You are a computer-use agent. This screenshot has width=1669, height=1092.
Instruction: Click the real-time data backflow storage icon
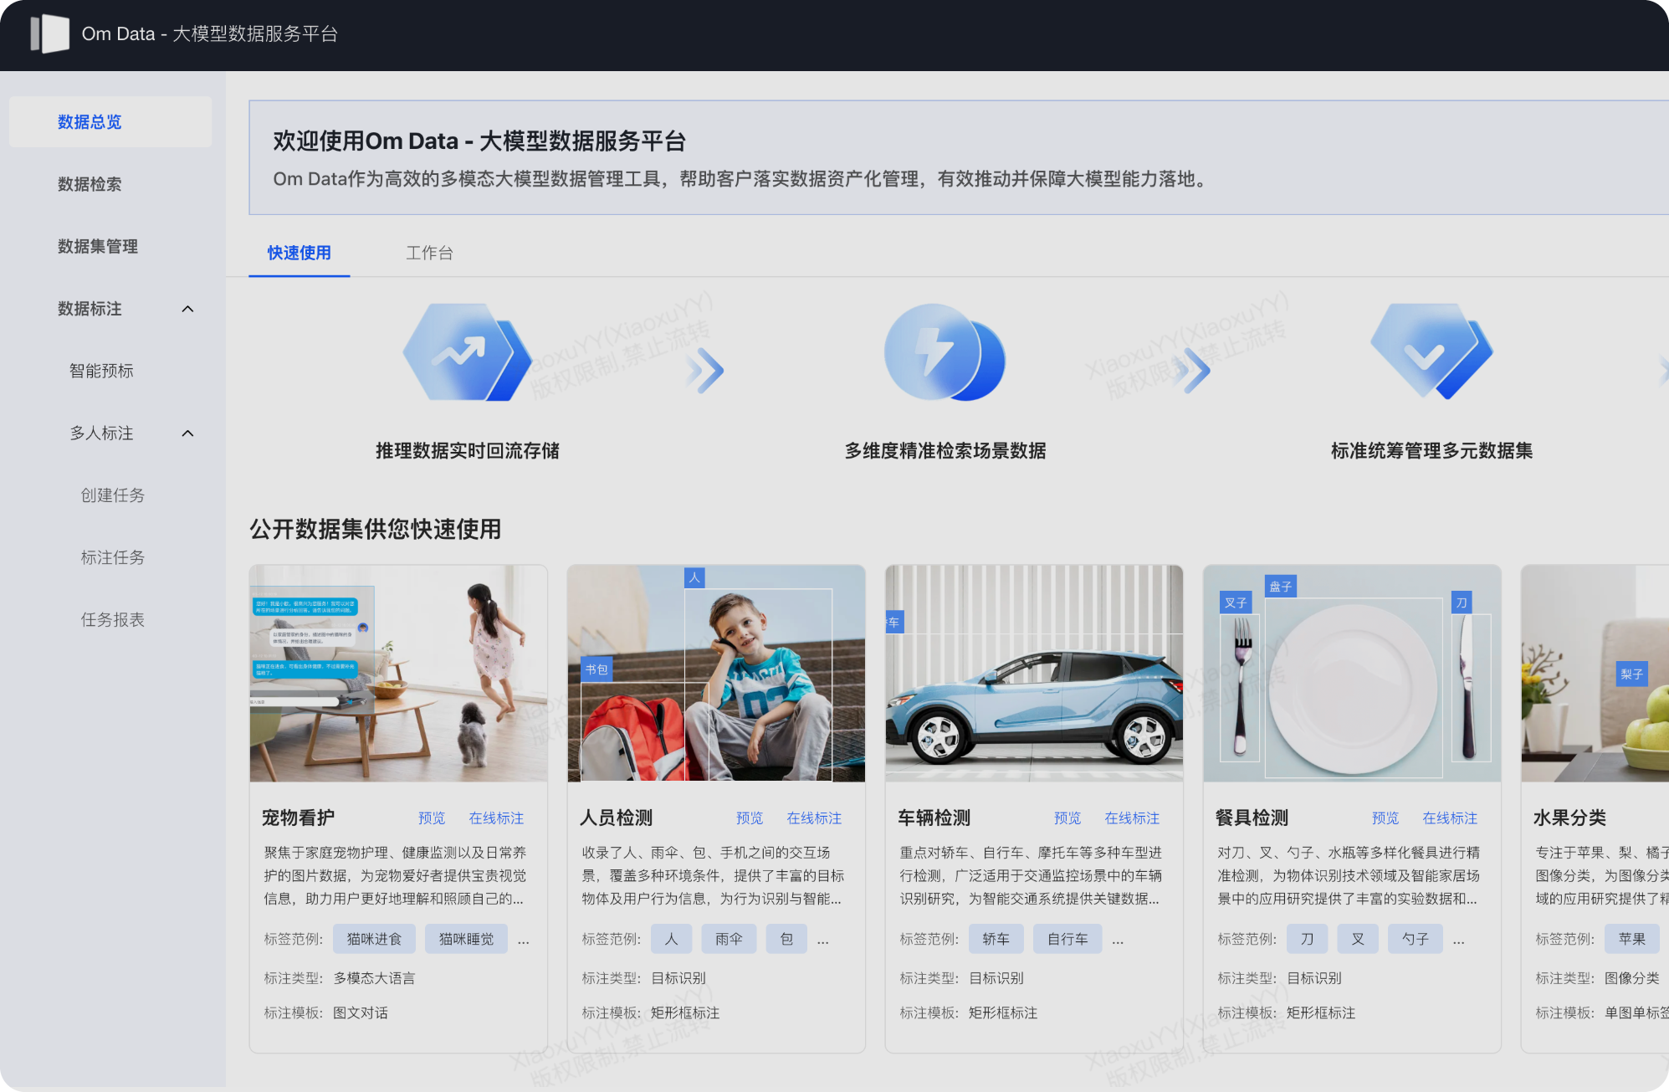pos(466,352)
